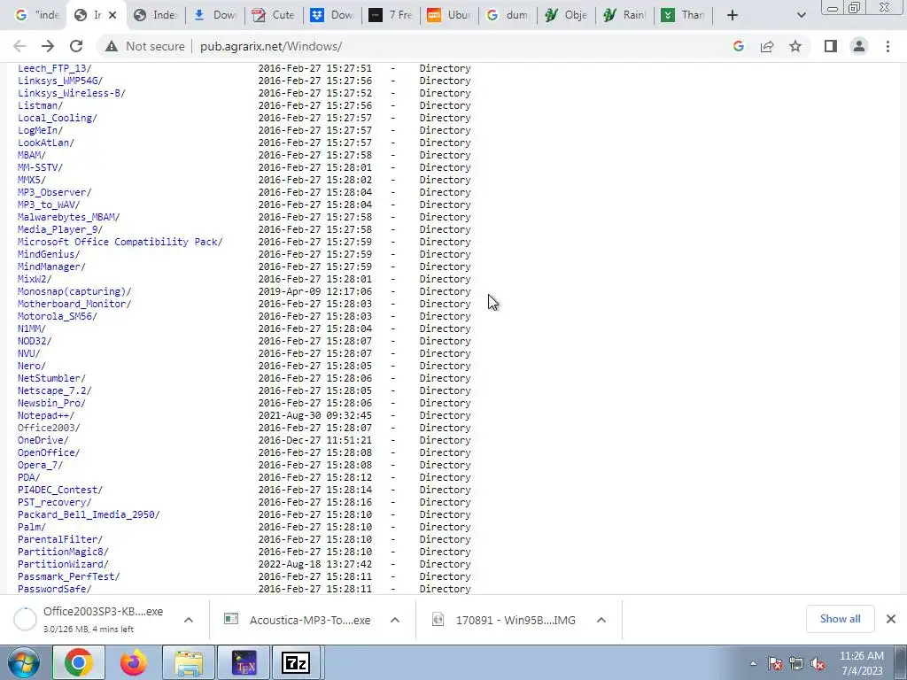The image size is (907, 680).
Task: Bookmark this page with the star icon
Action: click(795, 46)
